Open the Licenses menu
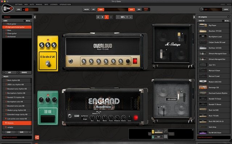Viewport: 232px width, 144px height. click(54, 4)
